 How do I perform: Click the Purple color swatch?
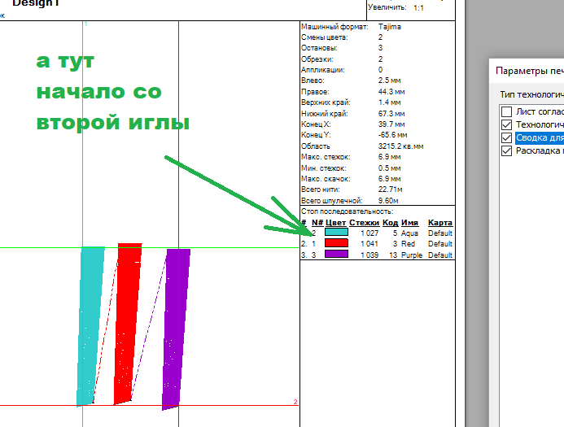point(336,255)
